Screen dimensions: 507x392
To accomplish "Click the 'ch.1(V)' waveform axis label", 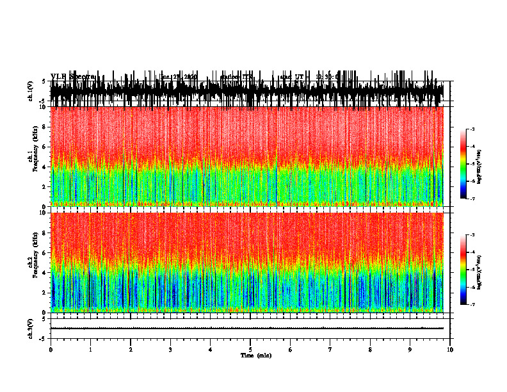I will coord(31,91).
